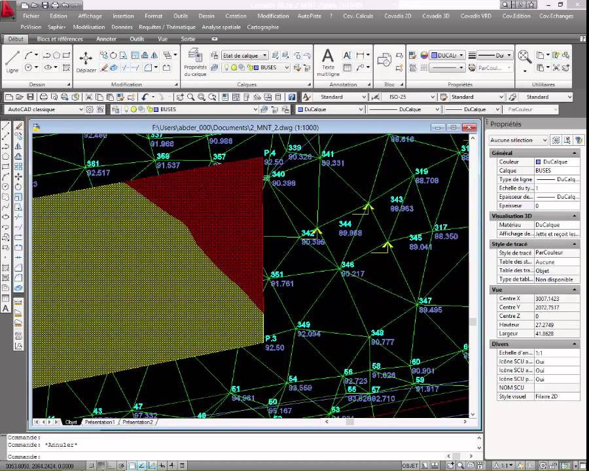Open Etat de calque dropdown
This screenshot has height=471, width=589.
tap(245, 56)
